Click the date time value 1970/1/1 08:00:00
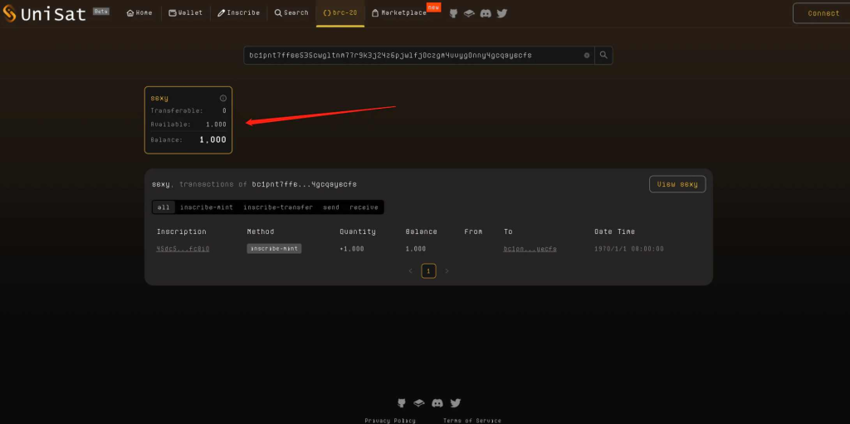Image resolution: width=850 pixels, height=424 pixels. coord(629,249)
